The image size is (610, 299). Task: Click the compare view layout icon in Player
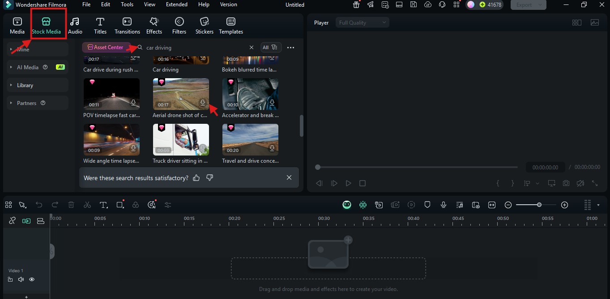[577, 22]
